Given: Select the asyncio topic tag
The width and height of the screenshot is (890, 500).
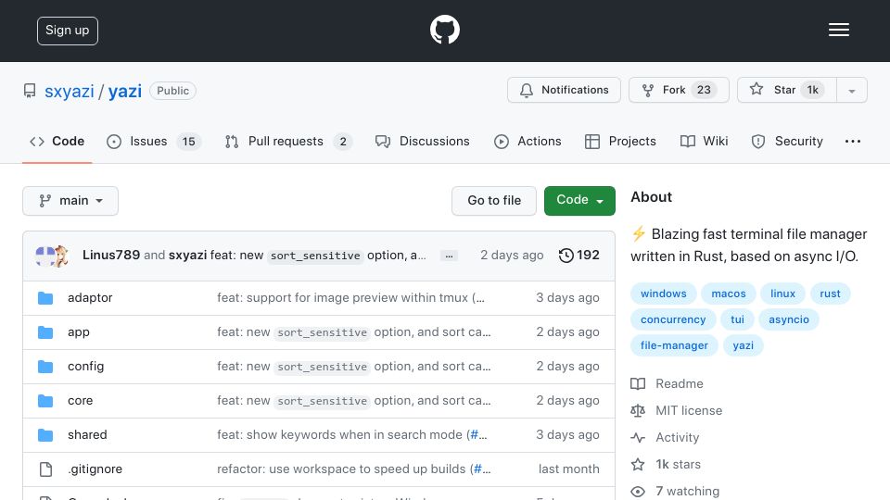Looking at the screenshot, I should (788, 319).
